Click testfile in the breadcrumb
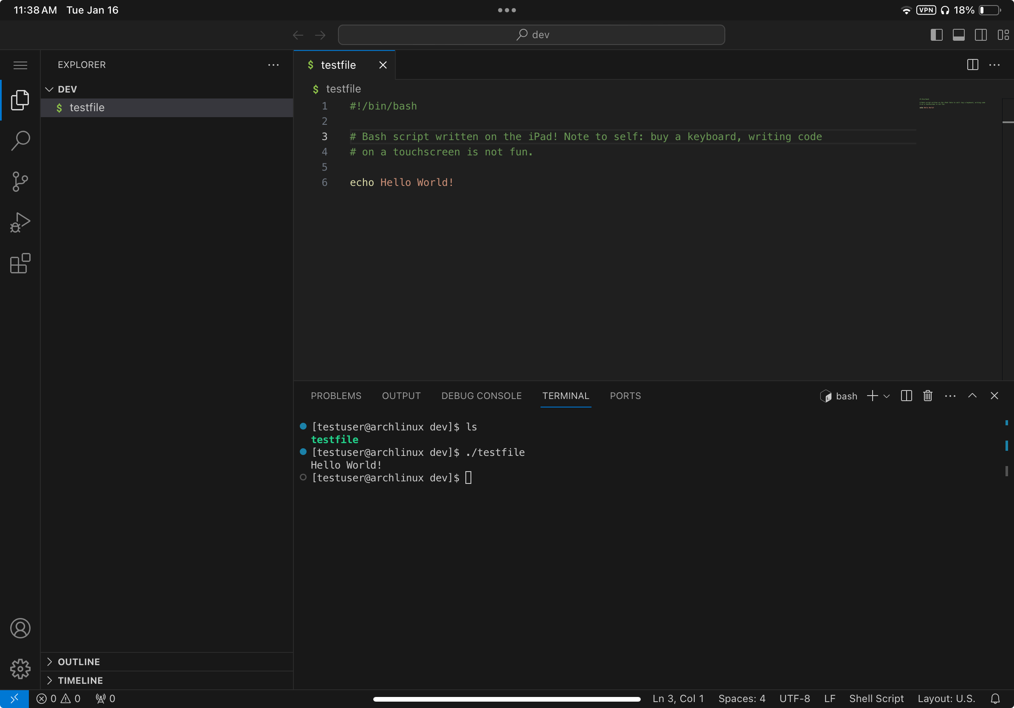The width and height of the screenshot is (1014, 708). [x=343, y=89]
